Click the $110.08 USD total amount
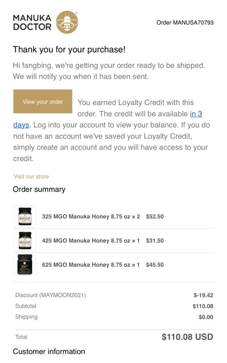The height and width of the screenshot is (363, 227). (187, 337)
